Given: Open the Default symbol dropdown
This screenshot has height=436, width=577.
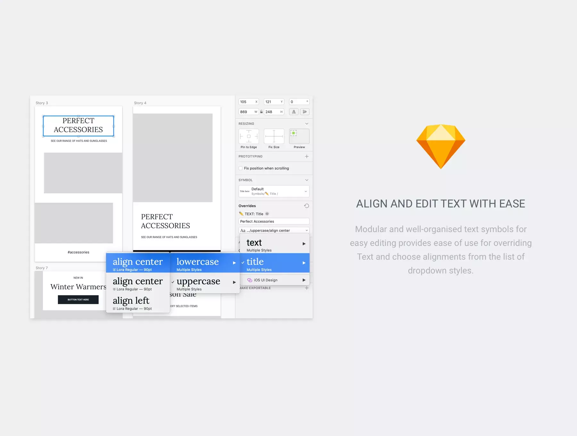Looking at the screenshot, I should [x=274, y=191].
